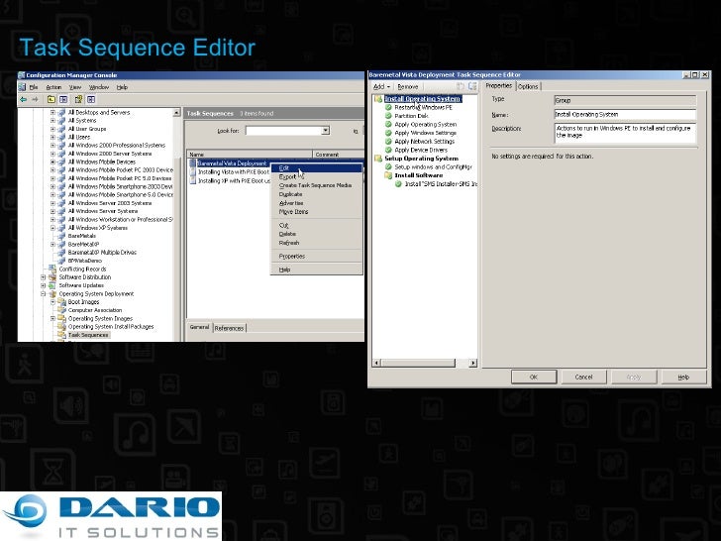Click the Back arrow in console toolbar

(x=25, y=99)
